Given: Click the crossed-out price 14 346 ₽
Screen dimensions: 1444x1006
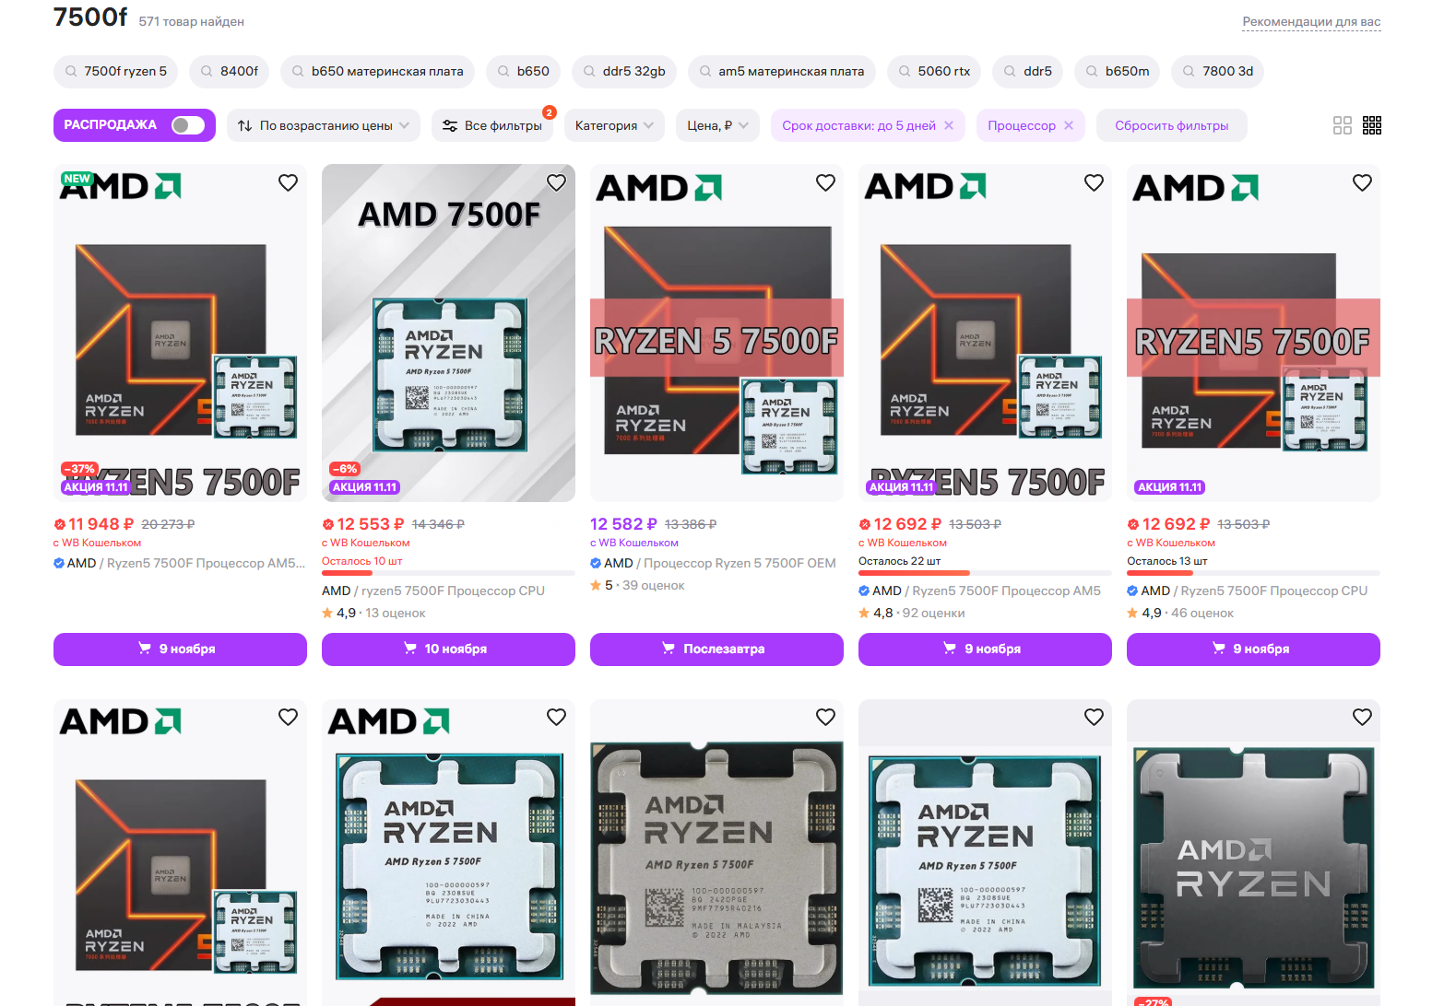Looking at the screenshot, I should point(438,524).
